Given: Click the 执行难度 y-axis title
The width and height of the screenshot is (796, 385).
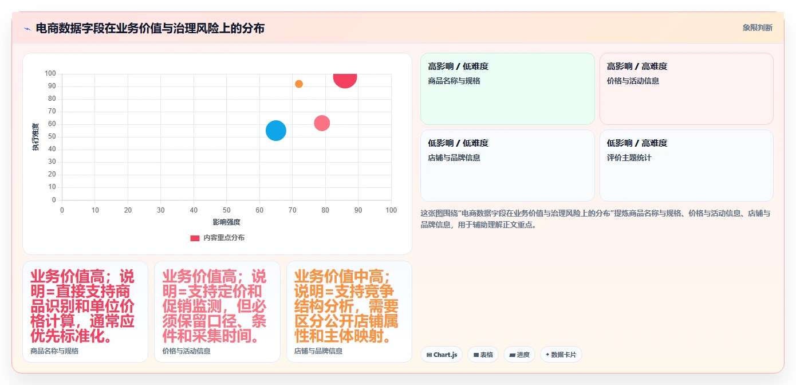Looking at the screenshot, I should pos(36,137).
